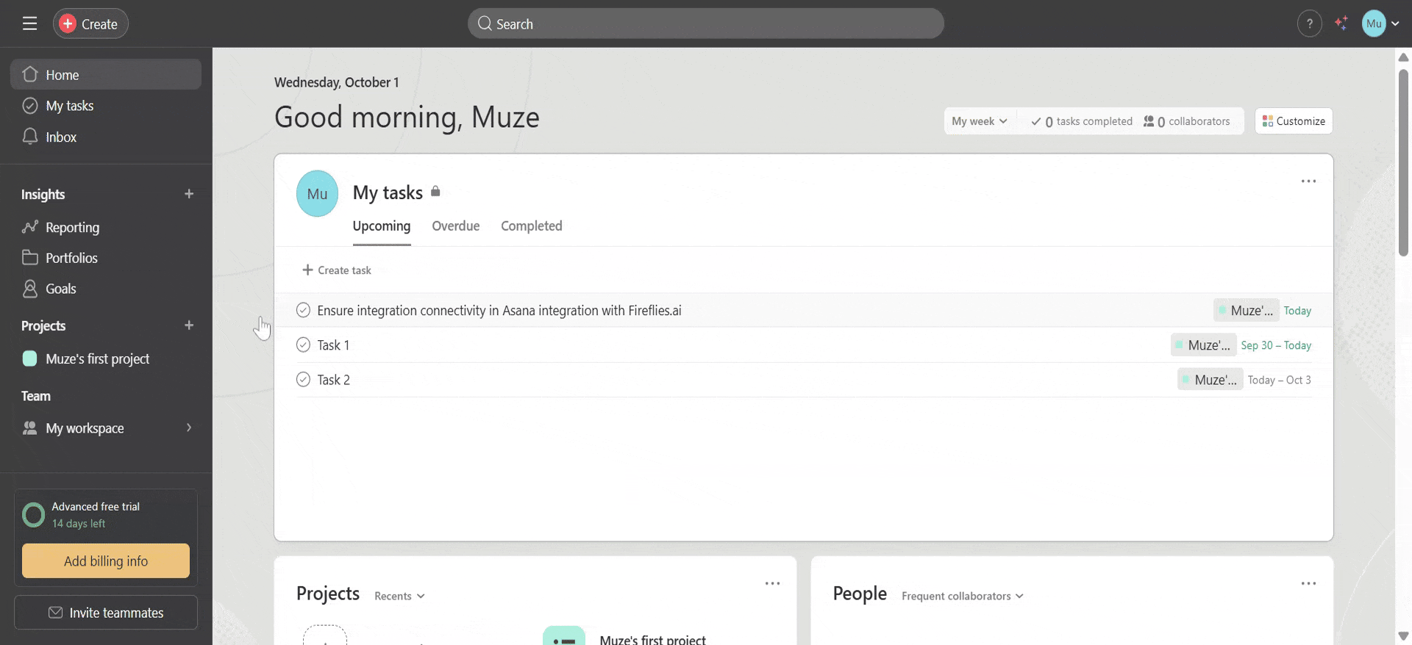Focus the Search input field
Image resolution: width=1412 pixels, height=645 pixels.
pos(706,24)
